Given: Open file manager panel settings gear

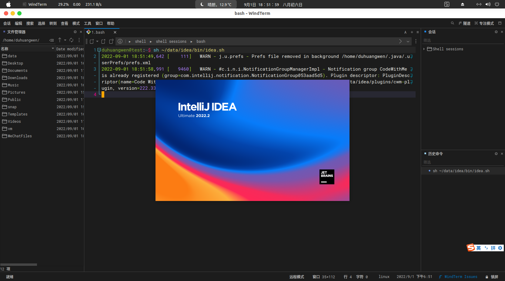Looking at the screenshot, I should [75, 32].
